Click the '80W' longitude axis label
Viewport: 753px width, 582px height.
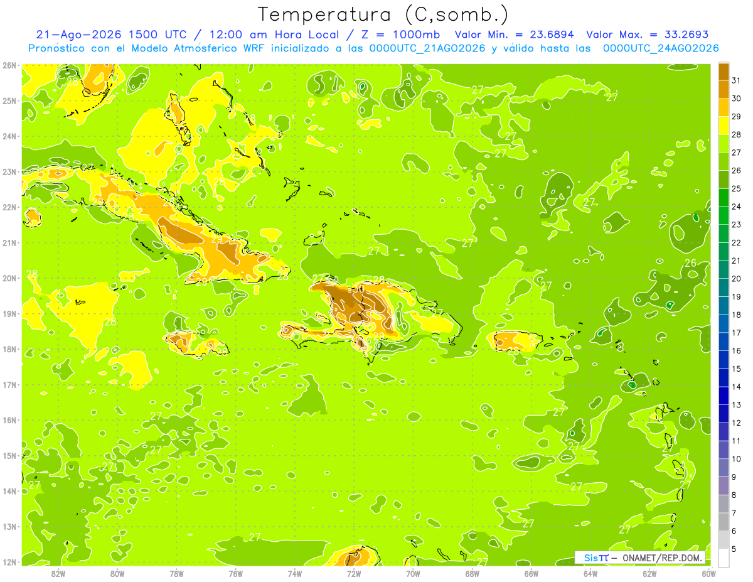[117, 574]
